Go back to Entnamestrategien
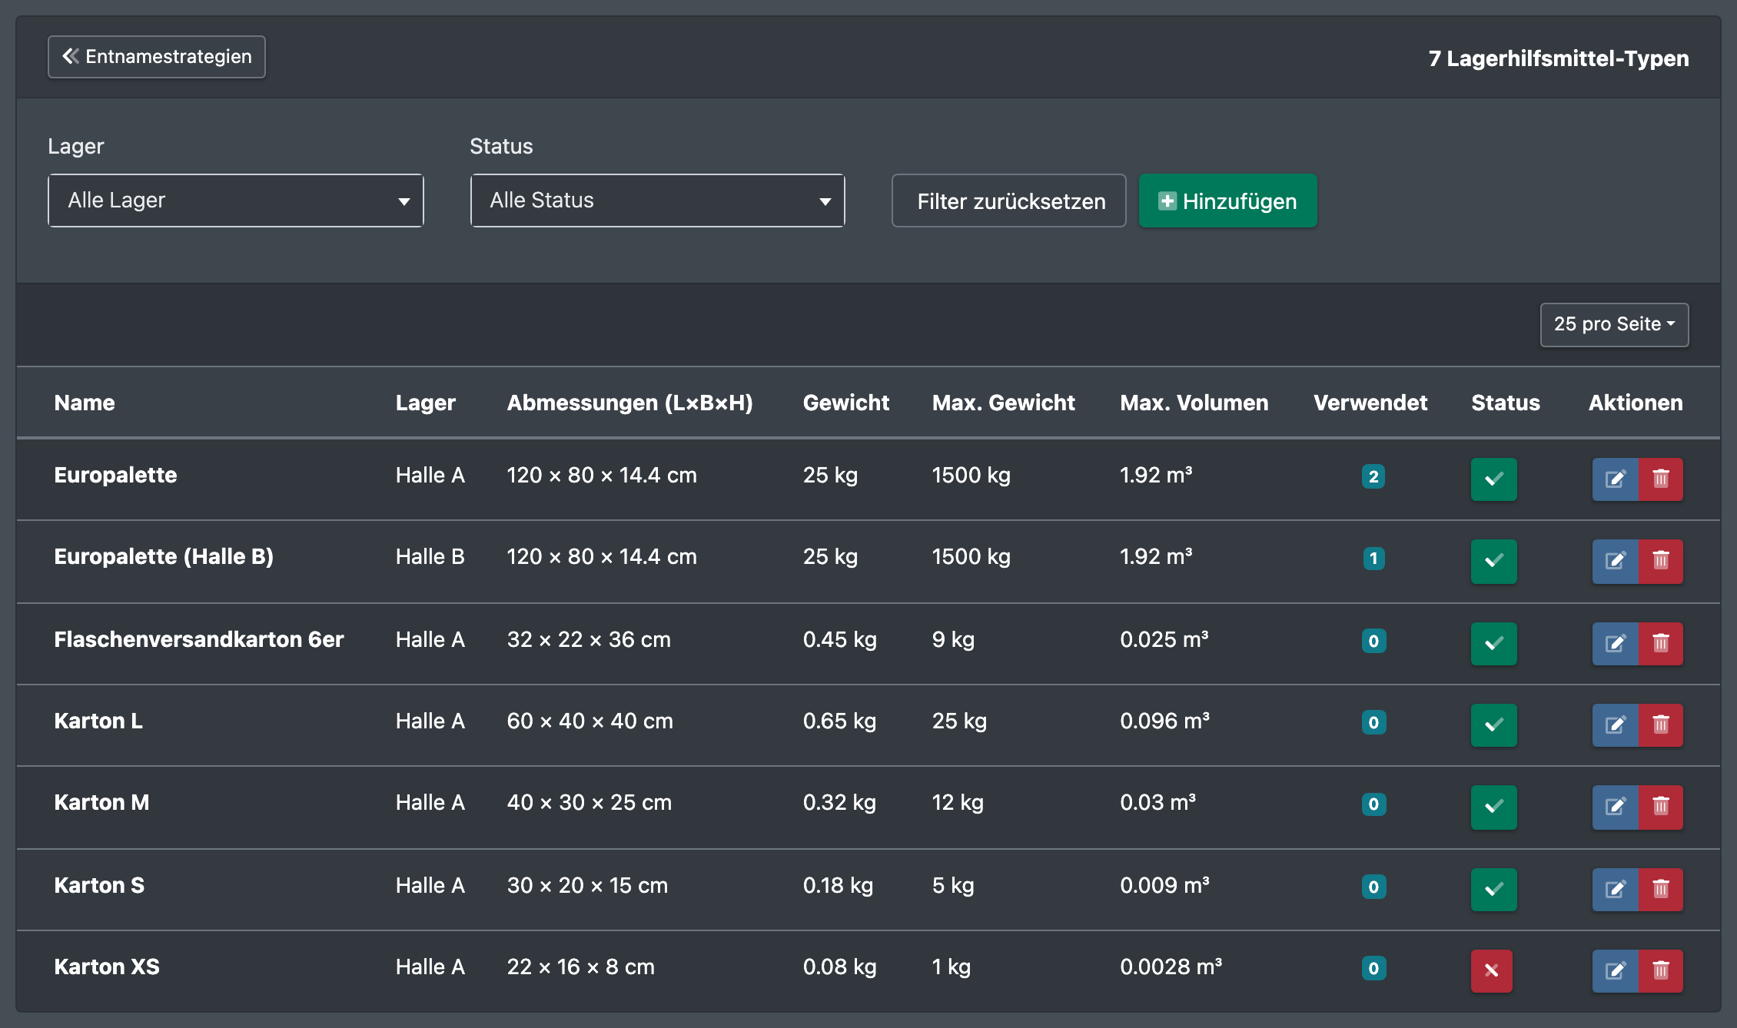The height and width of the screenshot is (1028, 1737). coord(157,57)
